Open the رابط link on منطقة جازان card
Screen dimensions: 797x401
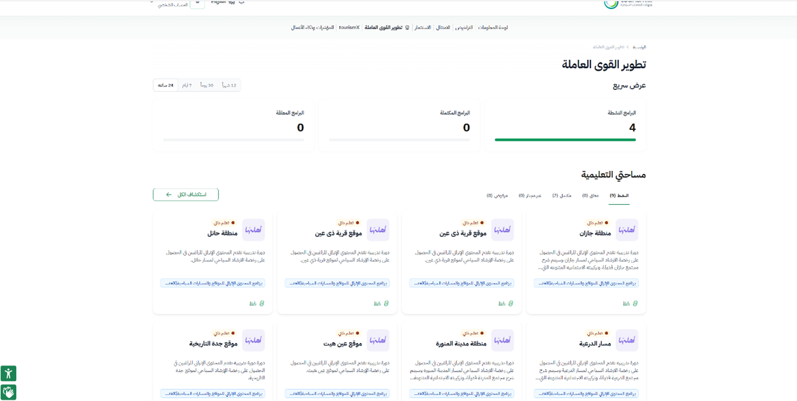[x=627, y=304]
